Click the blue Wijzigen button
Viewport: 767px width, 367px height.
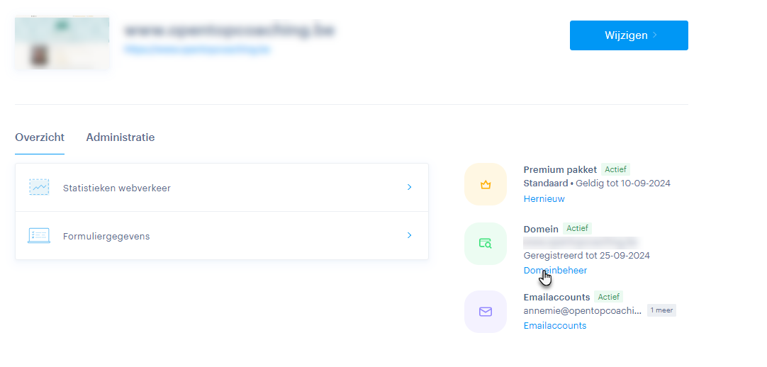629,35
